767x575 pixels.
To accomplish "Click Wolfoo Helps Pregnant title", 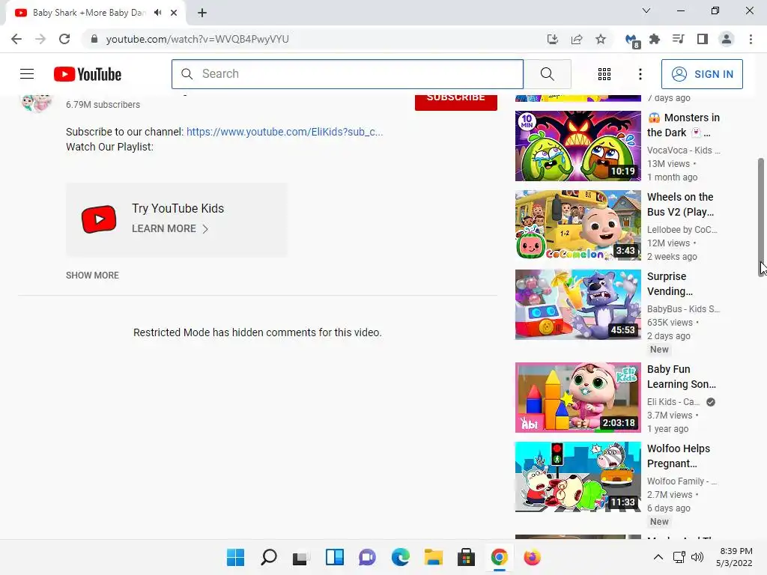I will (x=679, y=456).
